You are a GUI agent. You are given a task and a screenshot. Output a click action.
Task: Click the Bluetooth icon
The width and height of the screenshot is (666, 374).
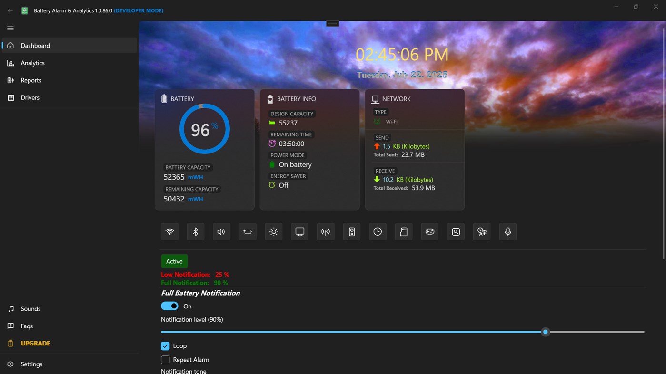pyautogui.click(x=195, y=231)
